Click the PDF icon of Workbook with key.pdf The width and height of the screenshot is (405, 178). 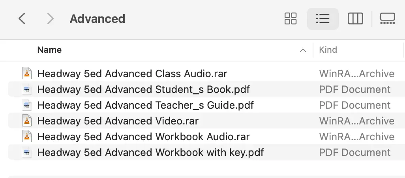click(x=26, y=152)
